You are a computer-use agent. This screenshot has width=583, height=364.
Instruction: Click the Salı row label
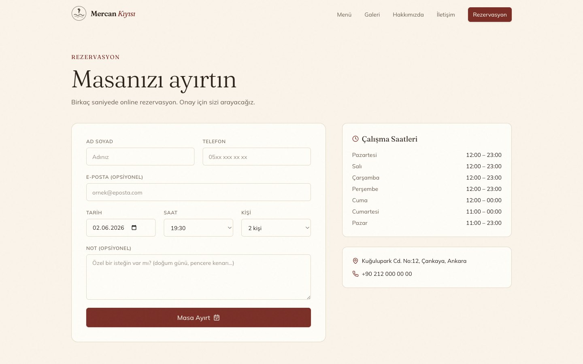coord(357,166)
